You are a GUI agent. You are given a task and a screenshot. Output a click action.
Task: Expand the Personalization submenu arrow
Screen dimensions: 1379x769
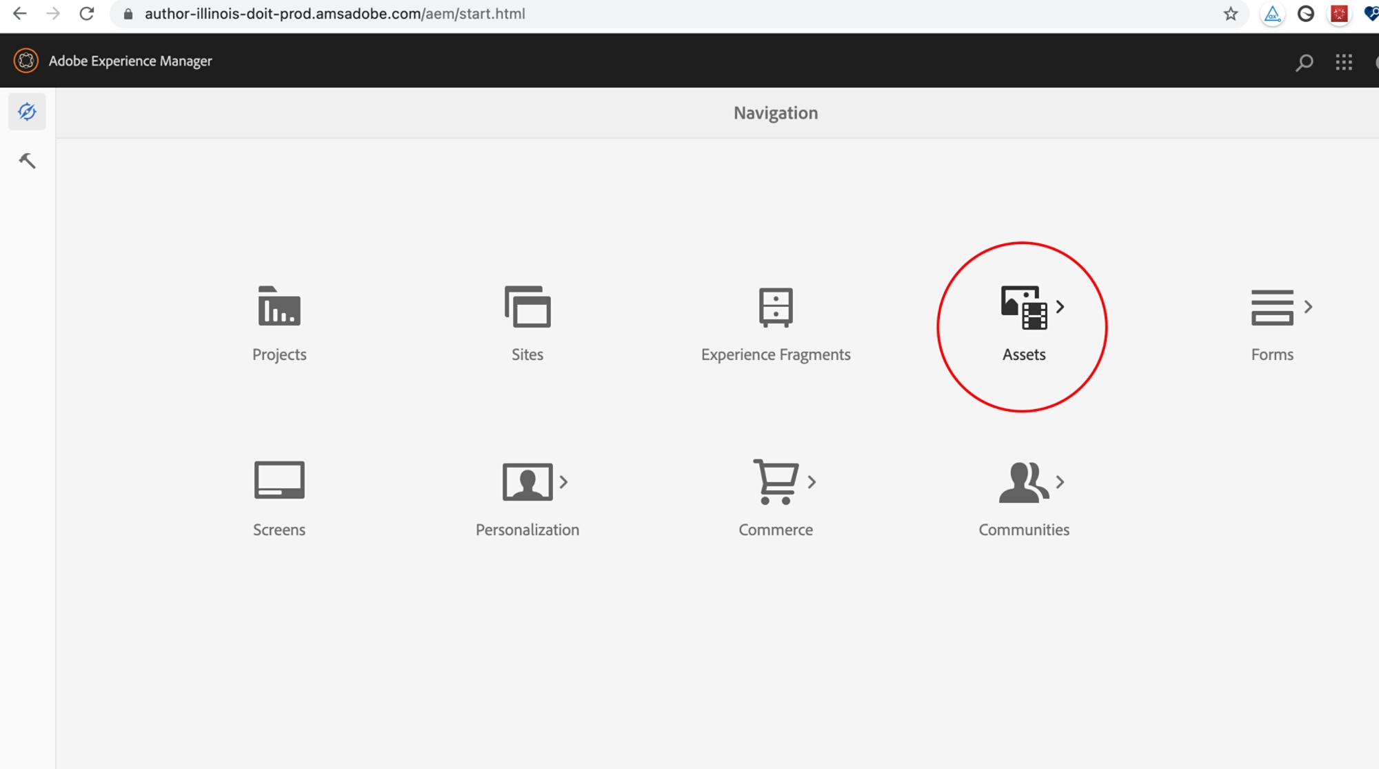point(563,481)
